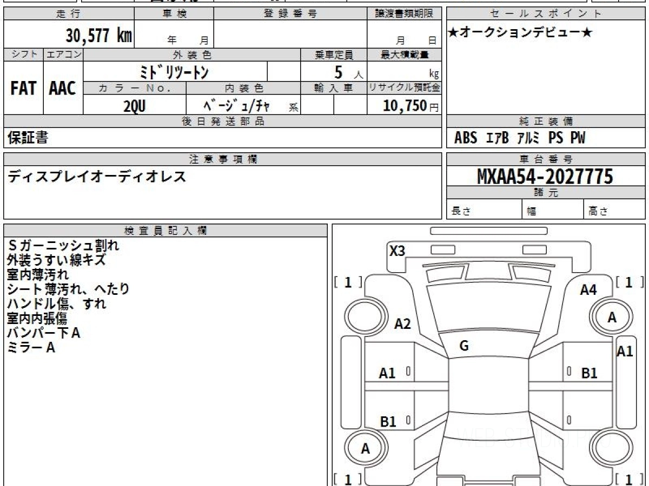The image size is (649, 486).
Task: Click the 30,577 km mileage value
Action: click(x=99, y=36)
